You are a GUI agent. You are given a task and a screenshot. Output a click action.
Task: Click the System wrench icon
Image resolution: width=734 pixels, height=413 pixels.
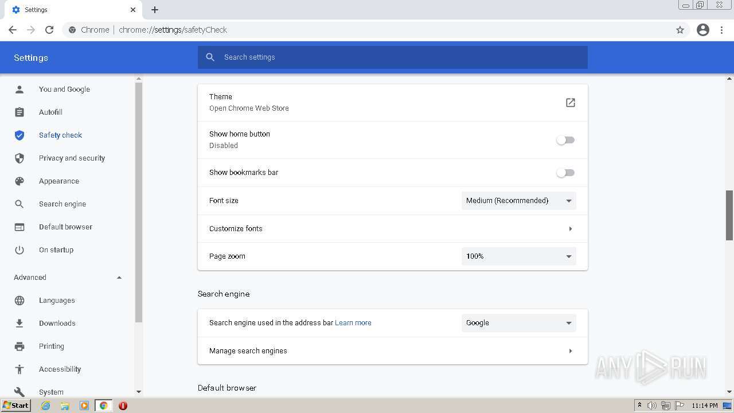[x=19, y=392]
